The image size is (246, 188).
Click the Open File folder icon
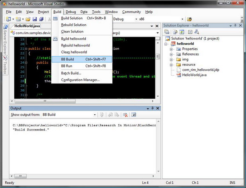tap(28, 19)
